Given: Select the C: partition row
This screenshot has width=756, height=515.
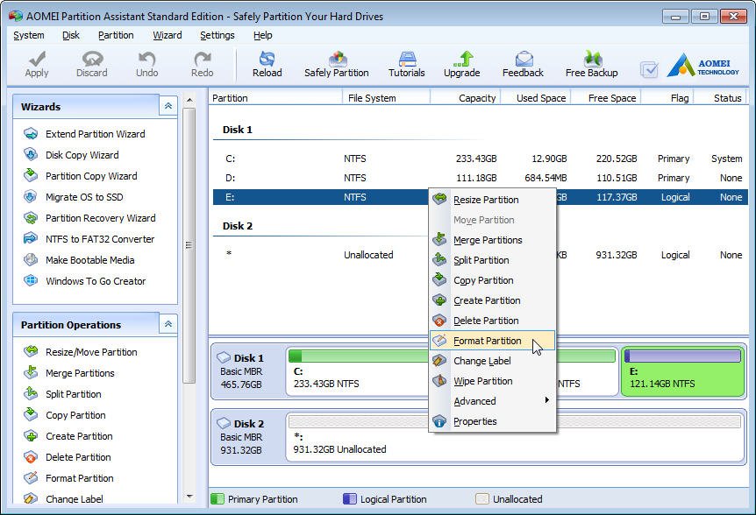Looking at the screenshot, I should 481,159.
